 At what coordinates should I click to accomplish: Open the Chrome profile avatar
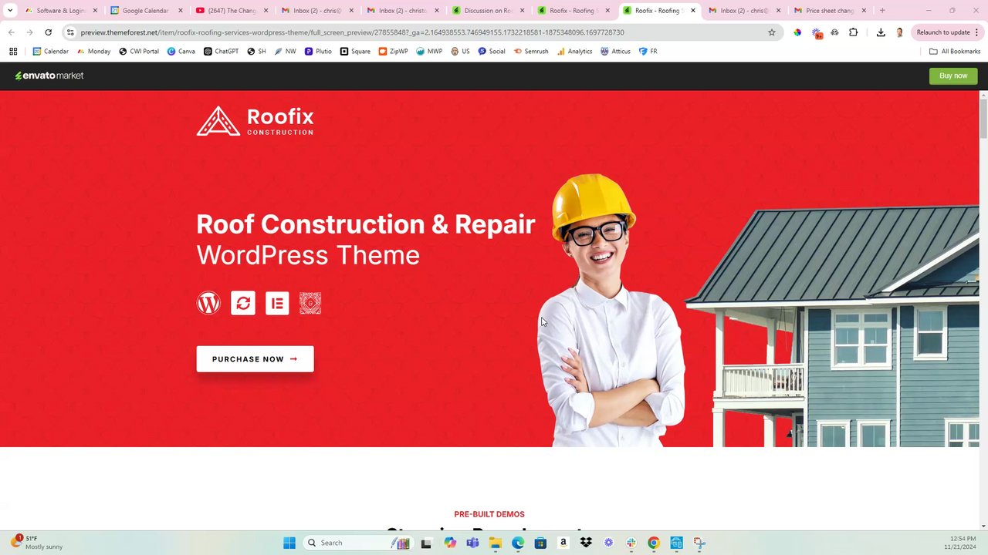(x=899, y=32)
